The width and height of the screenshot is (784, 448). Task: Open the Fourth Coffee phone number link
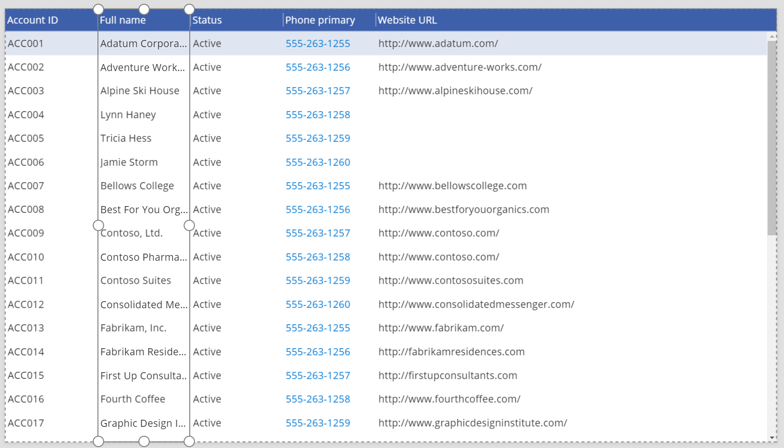(318, 399)
